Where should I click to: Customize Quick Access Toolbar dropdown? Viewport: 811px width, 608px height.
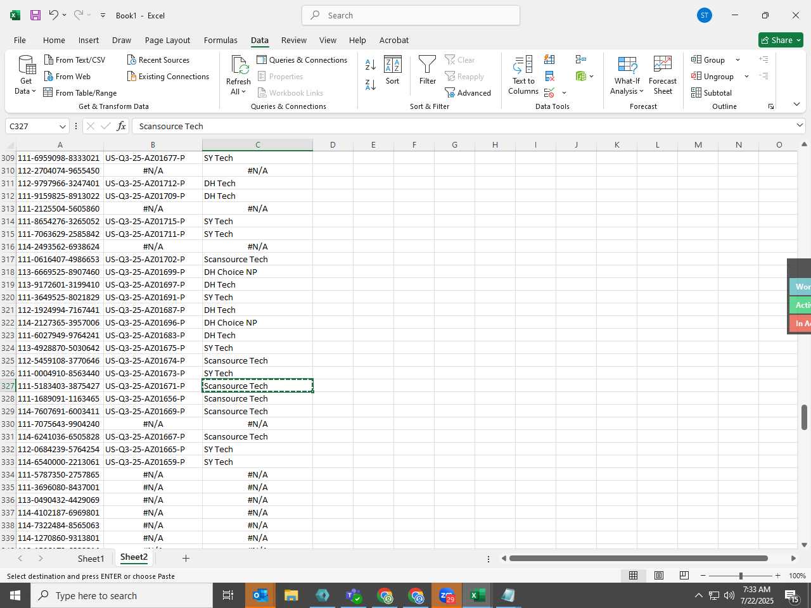[103, 15]
